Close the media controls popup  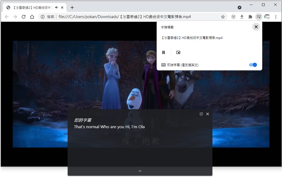[x=256, y=27]
